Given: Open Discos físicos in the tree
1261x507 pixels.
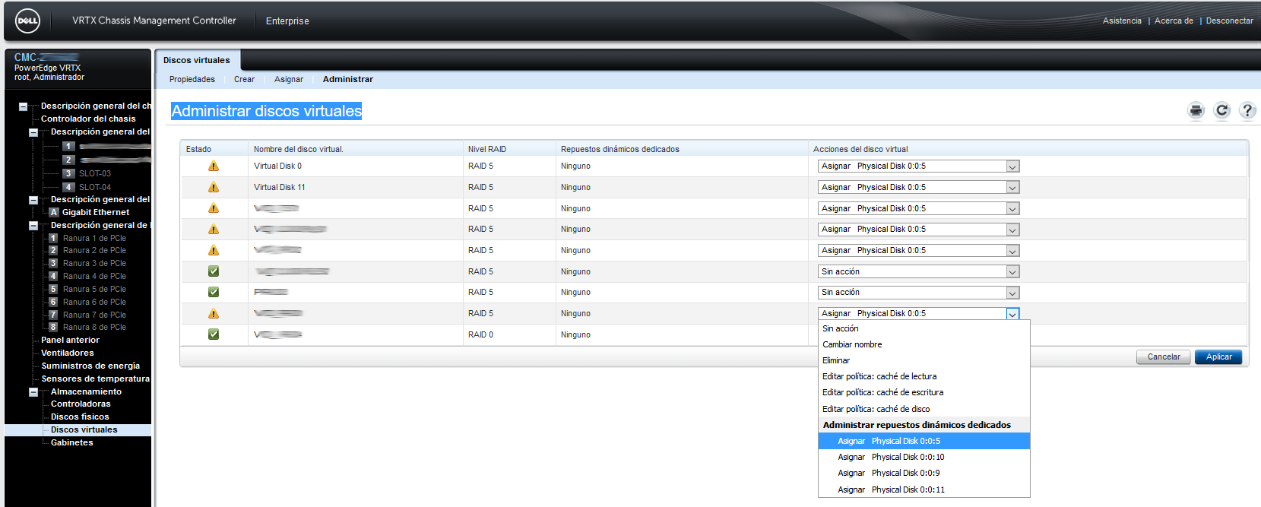Looking at the screenshot, I should (x=80, y=417).
